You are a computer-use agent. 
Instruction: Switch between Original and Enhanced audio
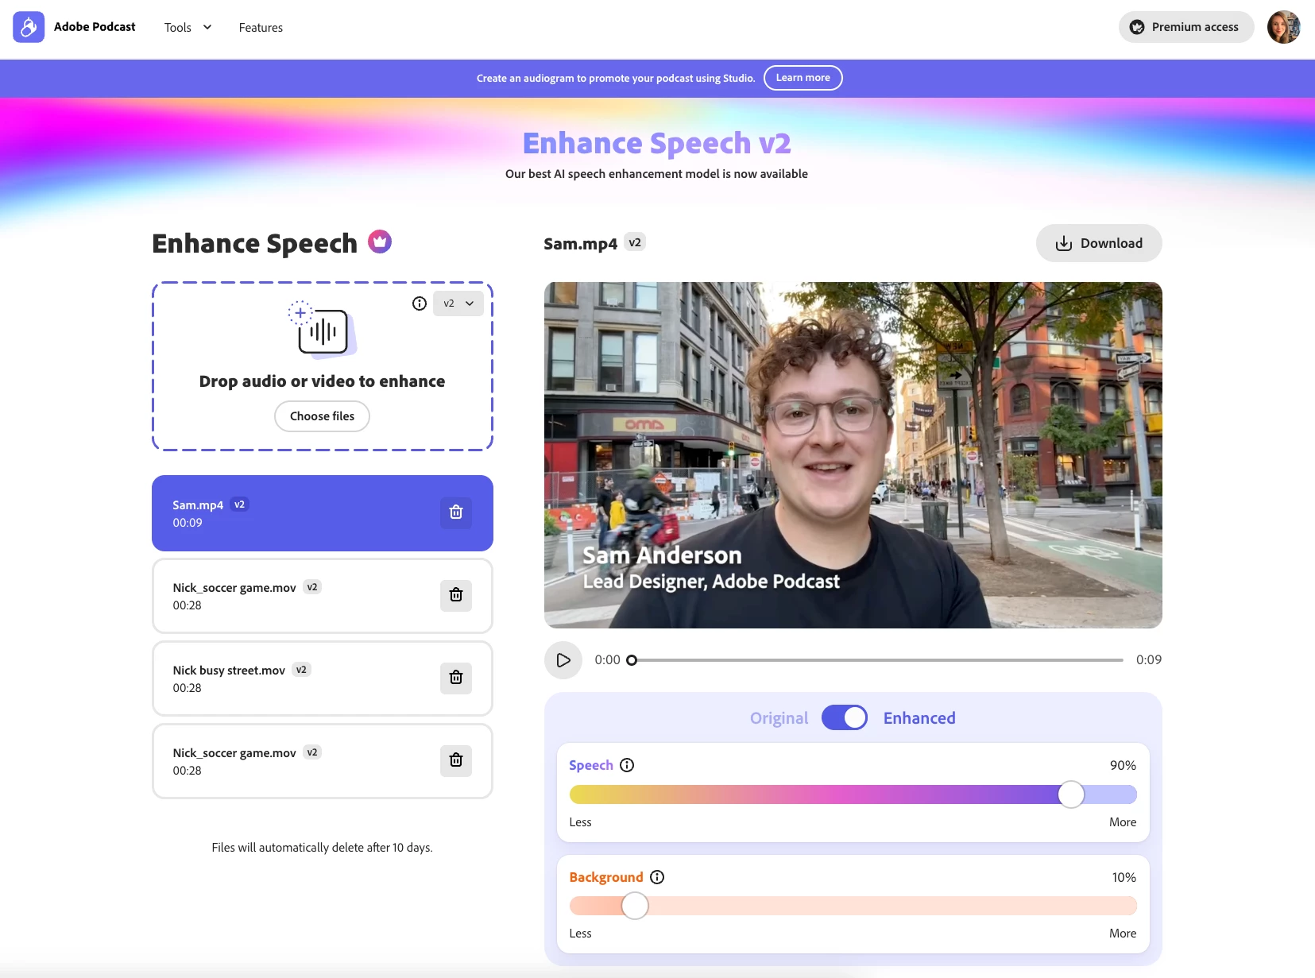click(x=845, y=717)
